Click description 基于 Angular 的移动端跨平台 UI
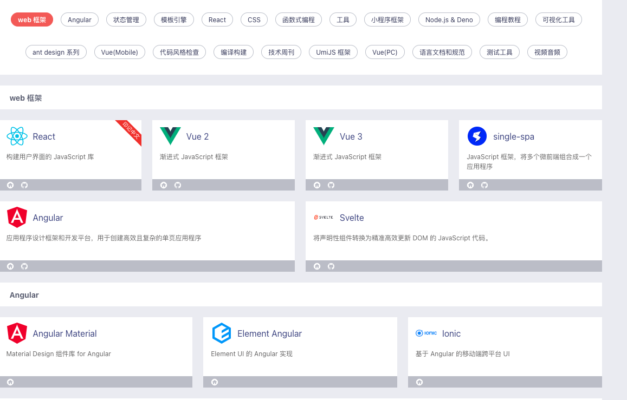Viewport: 627px width, 400px height. coord(463,353)
